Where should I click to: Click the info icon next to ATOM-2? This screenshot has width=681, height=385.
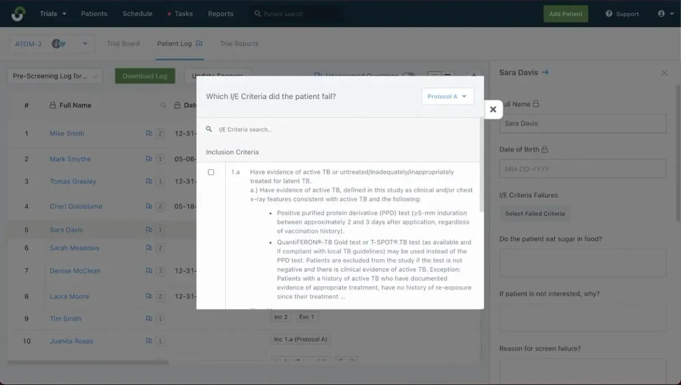click(55, 43)
